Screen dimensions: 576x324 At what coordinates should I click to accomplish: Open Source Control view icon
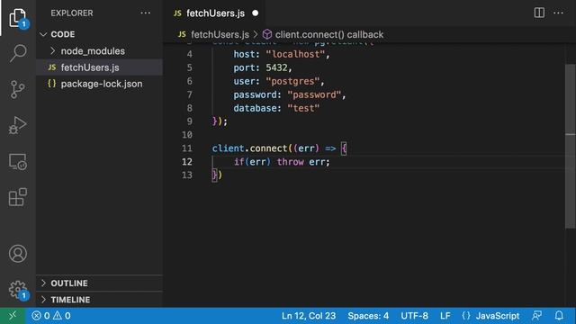(x=18, y=89)
